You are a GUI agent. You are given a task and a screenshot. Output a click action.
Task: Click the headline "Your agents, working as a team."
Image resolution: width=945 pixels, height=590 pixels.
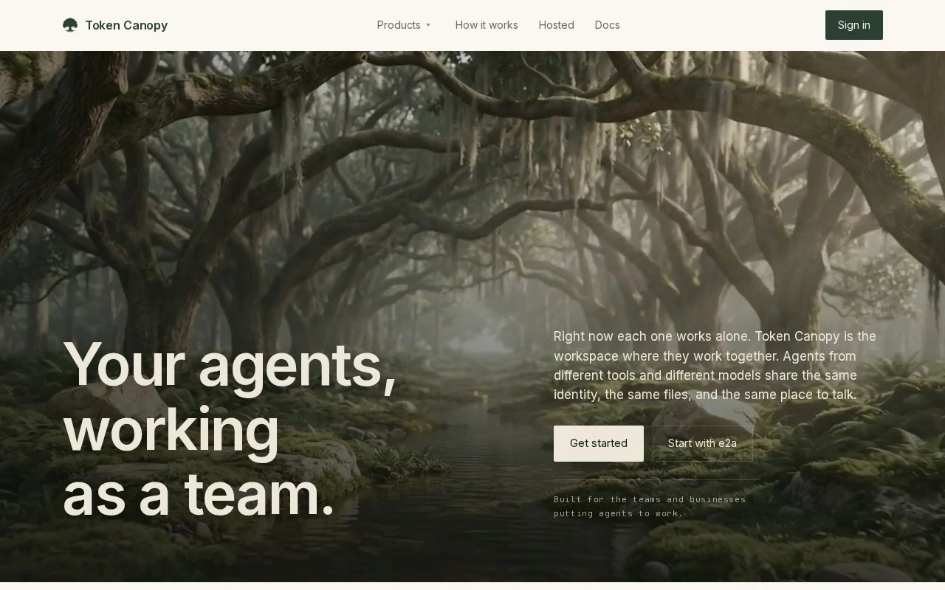(230, 428)
